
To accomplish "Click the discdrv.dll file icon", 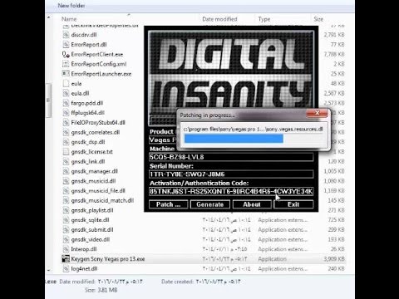I will 66,35.
